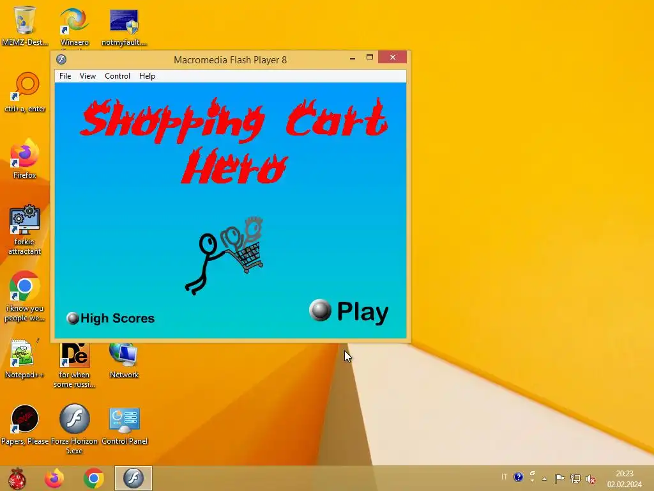Minimize the Flash Player window
This screenshot has height=491, width=654.
353,58
